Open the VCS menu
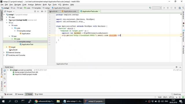 (x=60, y=5)
